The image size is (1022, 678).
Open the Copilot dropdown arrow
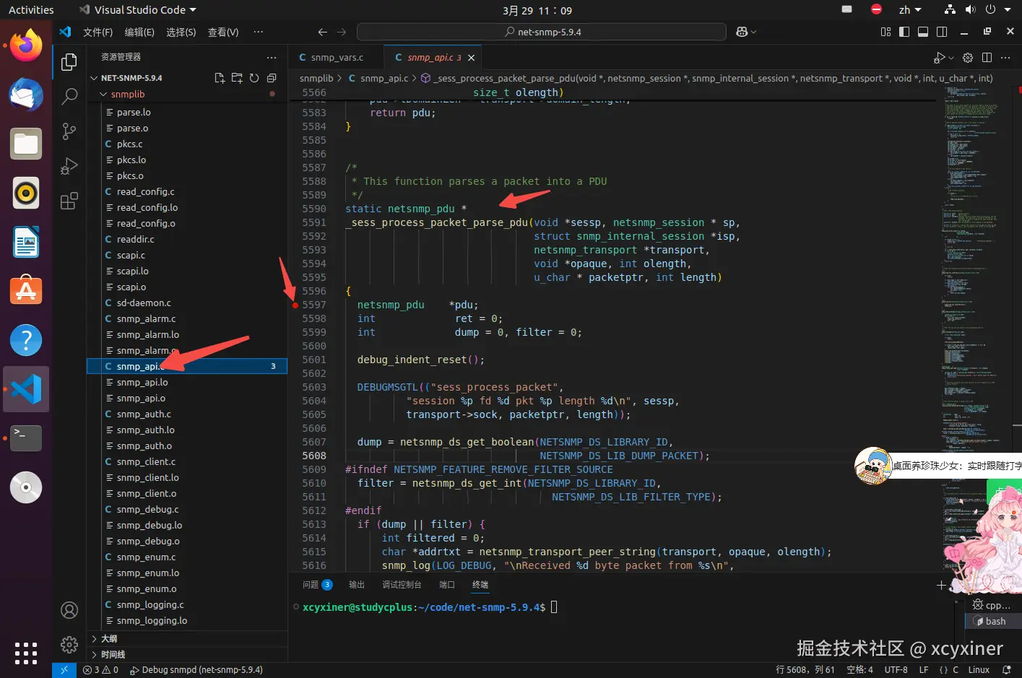pos(754,32)
